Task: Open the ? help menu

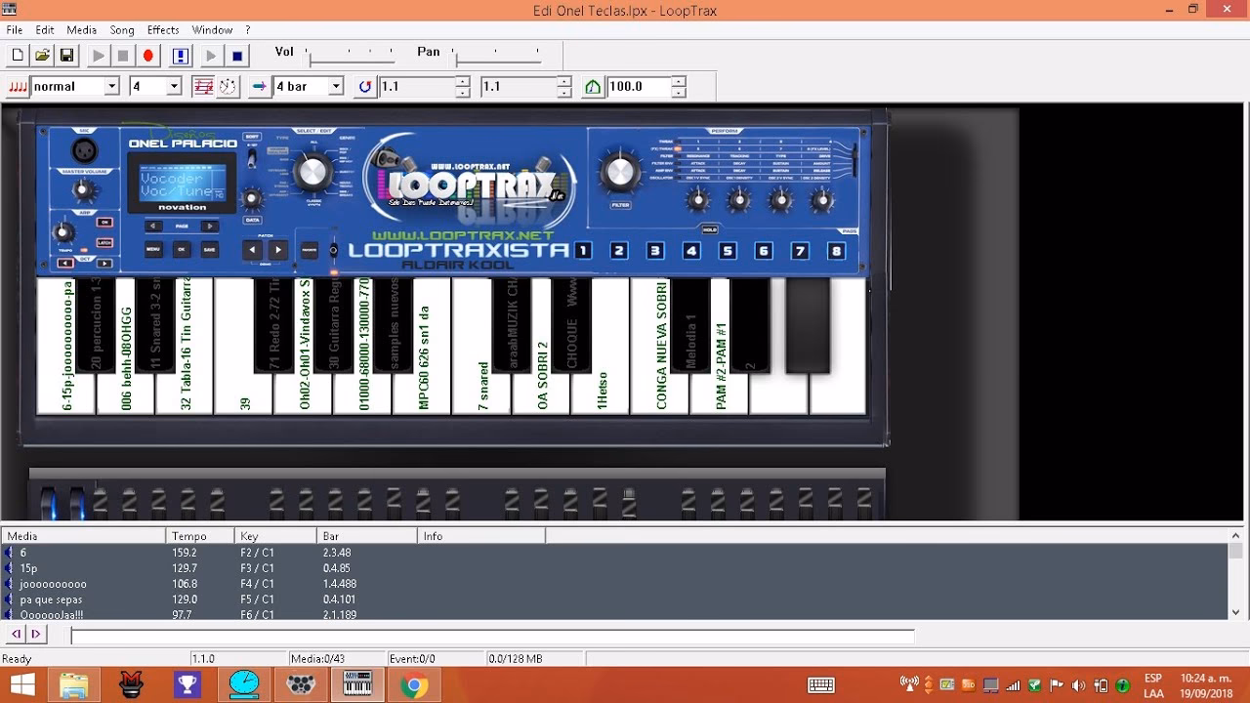Action: pos(248,30)
